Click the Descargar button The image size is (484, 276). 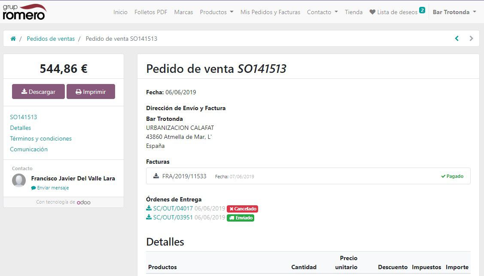click(38, 91)
